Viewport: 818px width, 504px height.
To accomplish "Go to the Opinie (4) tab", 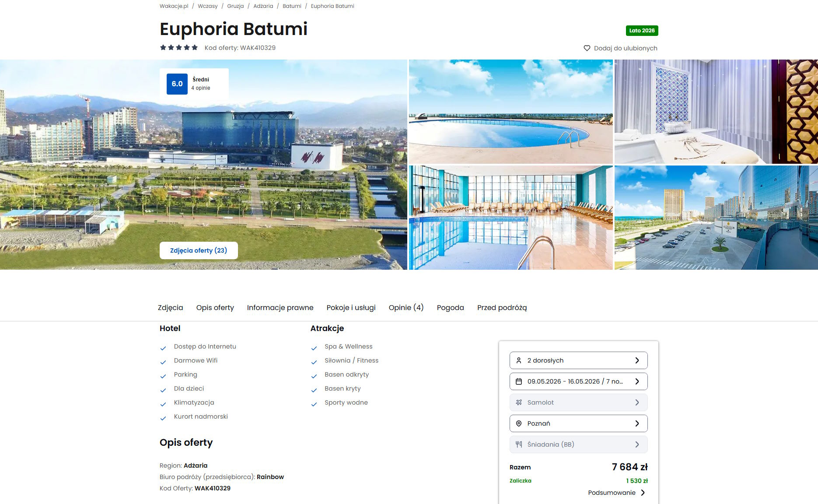I will pyautogui.click(x=406, y=307).
